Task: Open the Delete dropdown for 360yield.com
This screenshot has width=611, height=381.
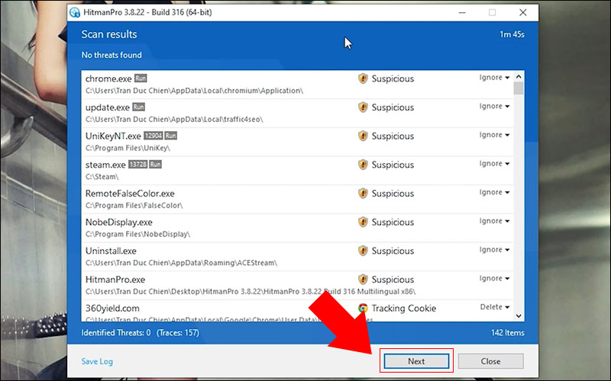Action: pos(494,308)
